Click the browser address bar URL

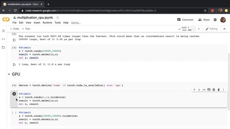(91, 10)
